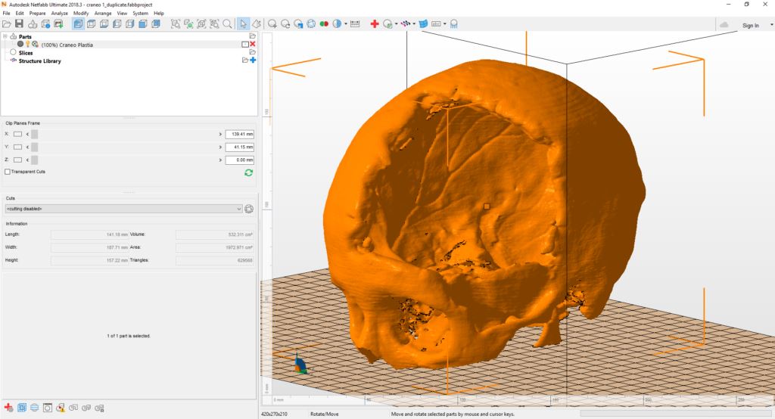Click the repair icon in bottom toolbar

tap(9, 408)
